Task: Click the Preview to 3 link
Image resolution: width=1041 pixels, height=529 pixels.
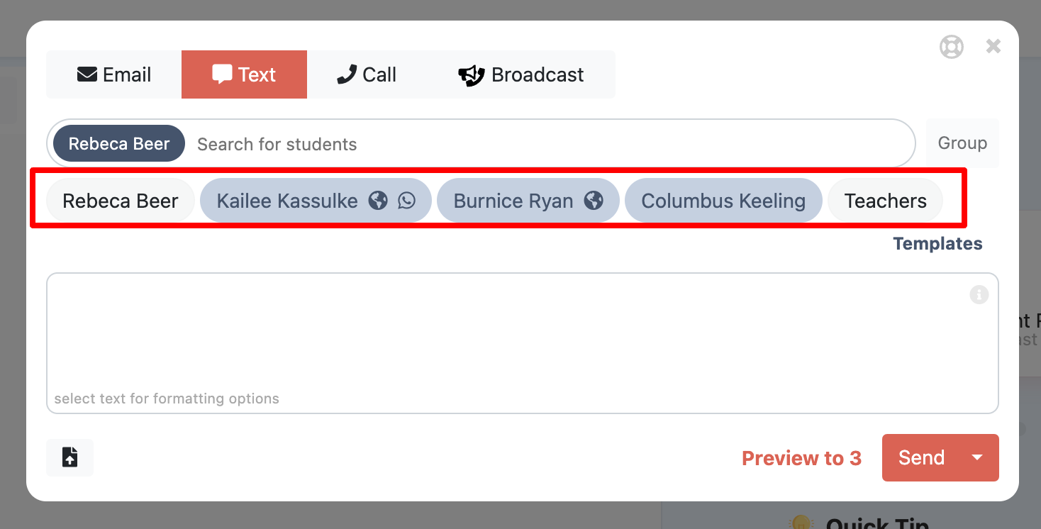Action: tap(801, 458)
